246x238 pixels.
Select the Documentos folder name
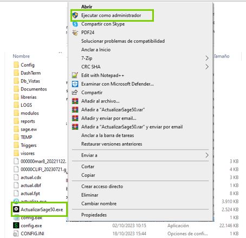[x=34, y=89]
